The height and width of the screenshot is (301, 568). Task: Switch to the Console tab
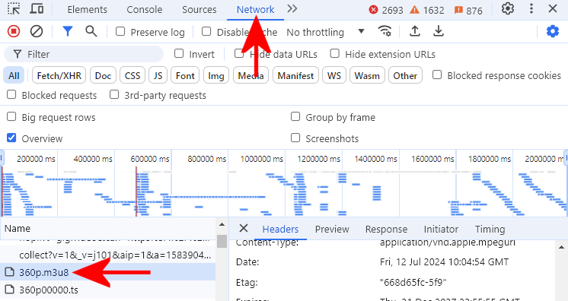[x=144, y=9]
